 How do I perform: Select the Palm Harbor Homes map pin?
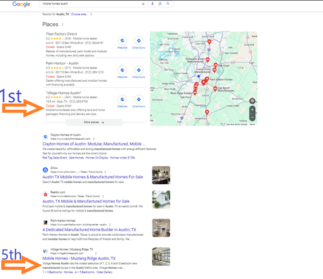[207, 79]
